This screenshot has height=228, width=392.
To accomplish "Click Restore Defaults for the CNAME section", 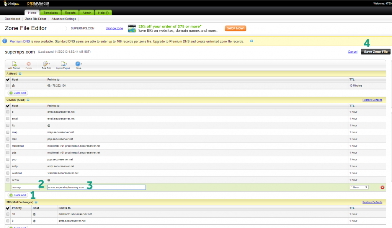I will (372, 100).
